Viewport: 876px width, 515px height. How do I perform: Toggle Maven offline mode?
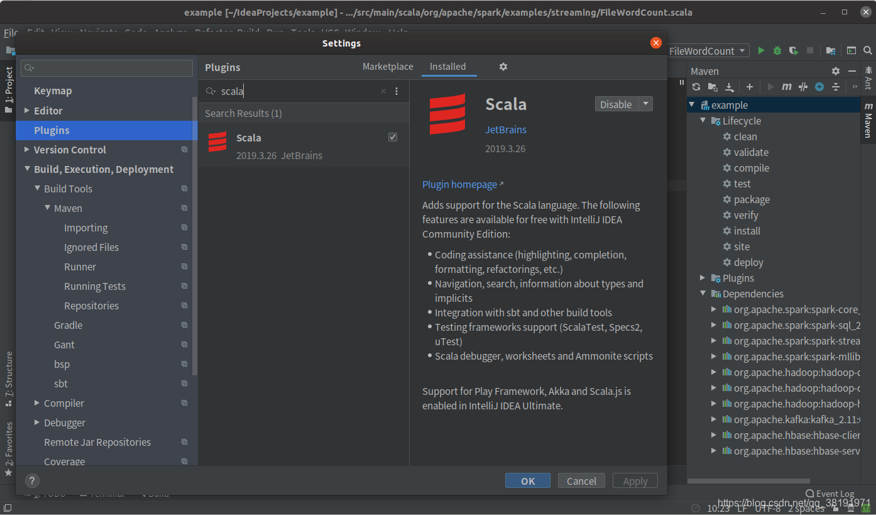pos(803,87)
